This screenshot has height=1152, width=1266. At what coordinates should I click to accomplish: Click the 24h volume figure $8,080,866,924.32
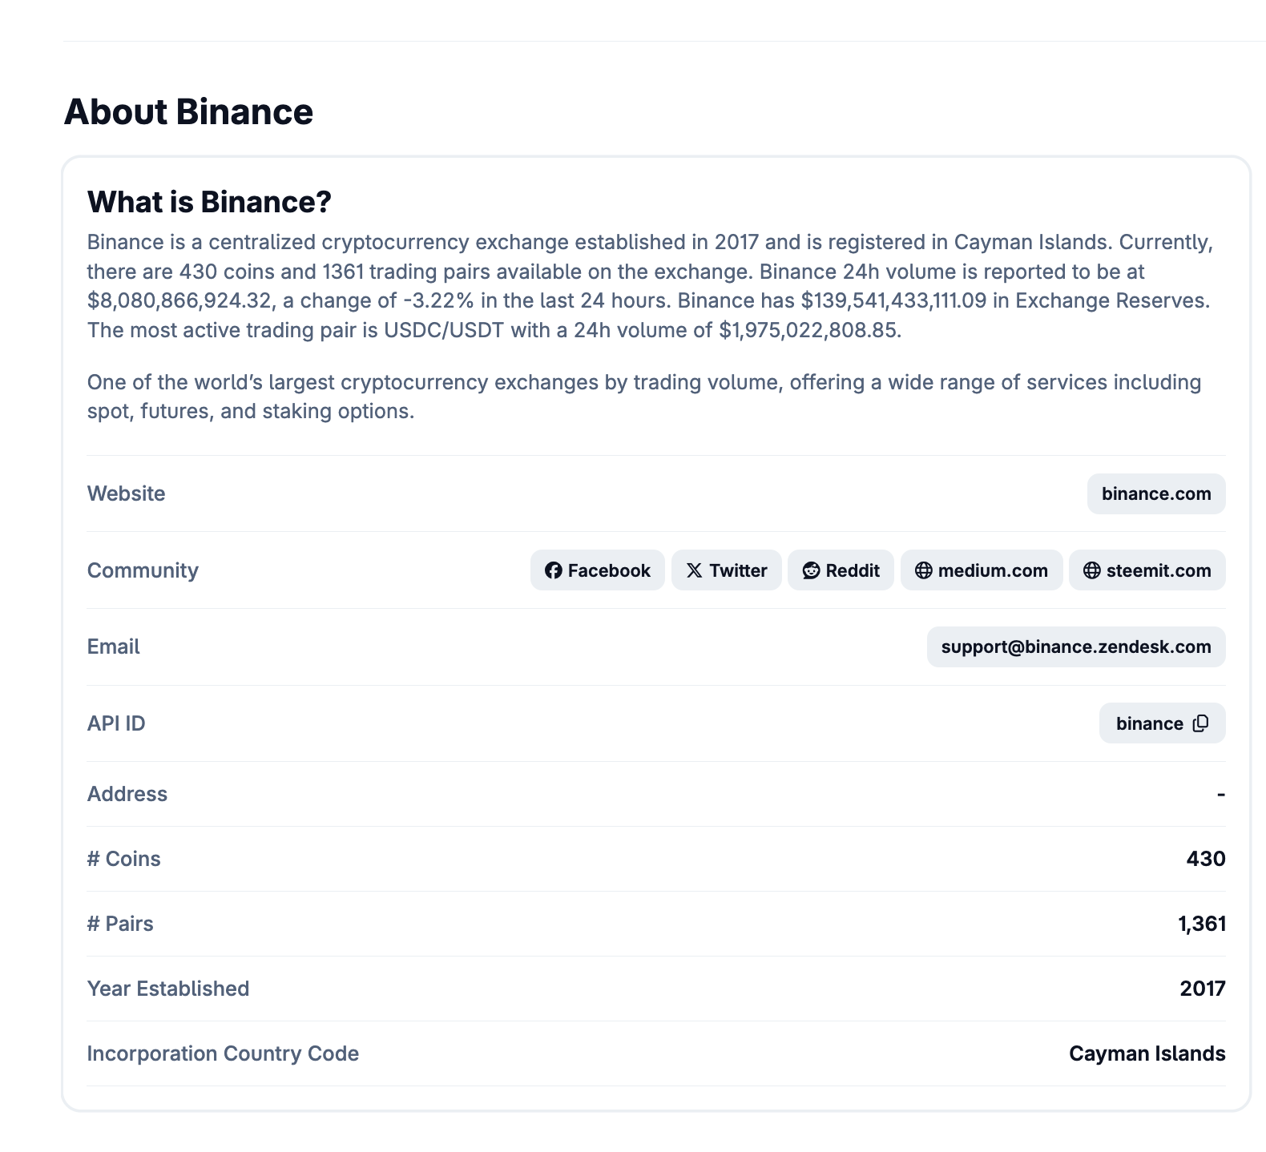182,300
